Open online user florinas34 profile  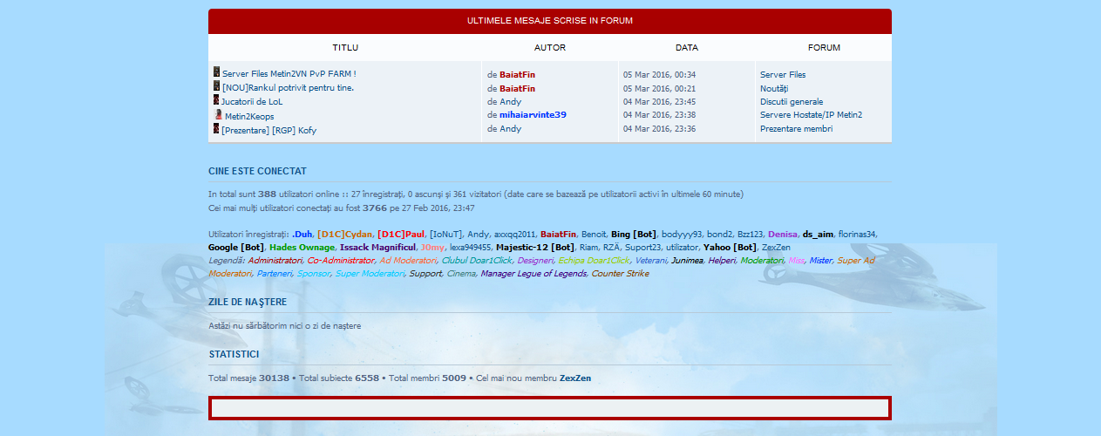coord(857,234)
